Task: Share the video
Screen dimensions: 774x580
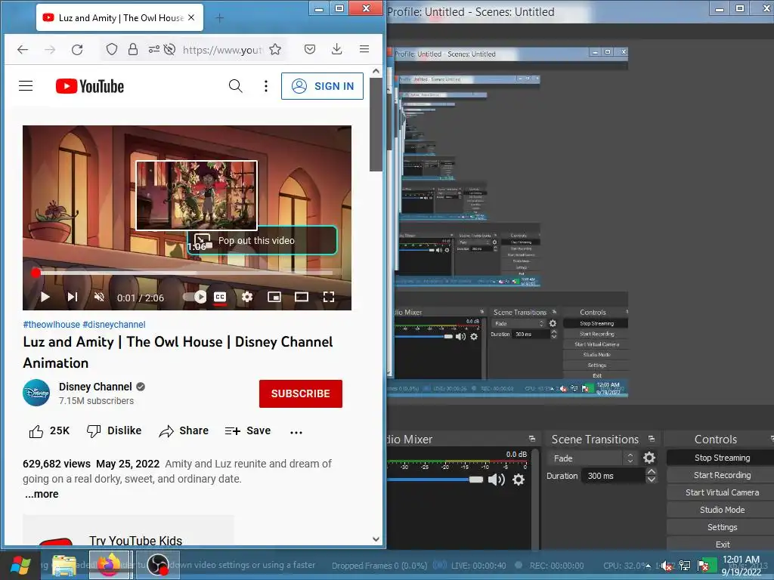Action: coord(184,431)
